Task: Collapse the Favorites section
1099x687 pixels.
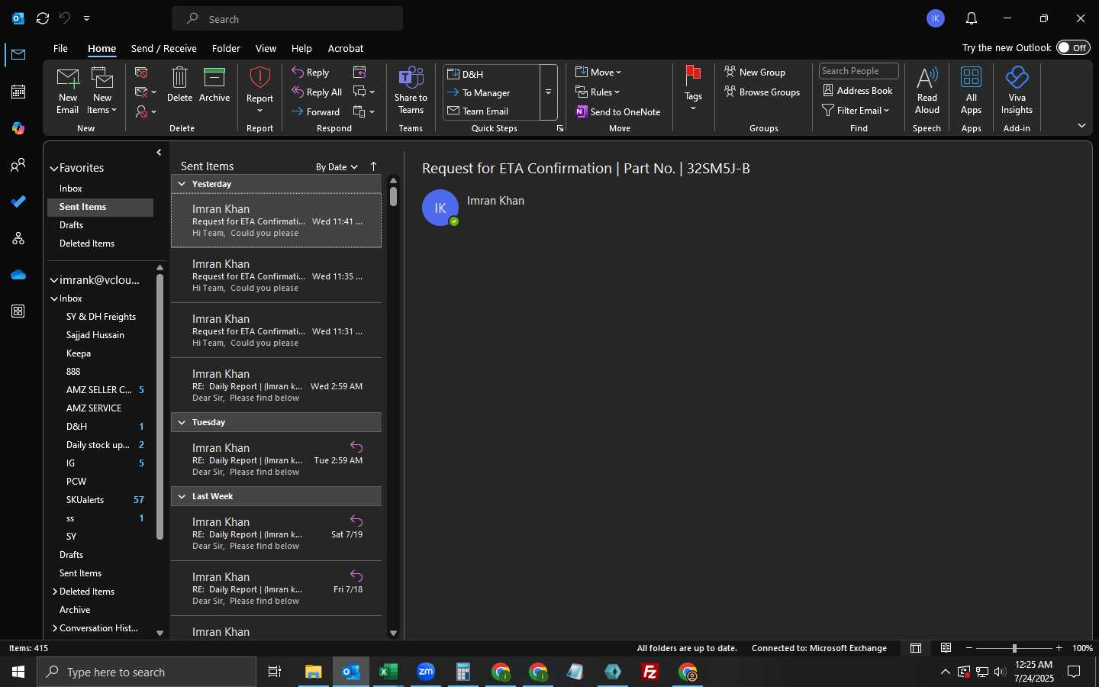Action: point(54,169)
